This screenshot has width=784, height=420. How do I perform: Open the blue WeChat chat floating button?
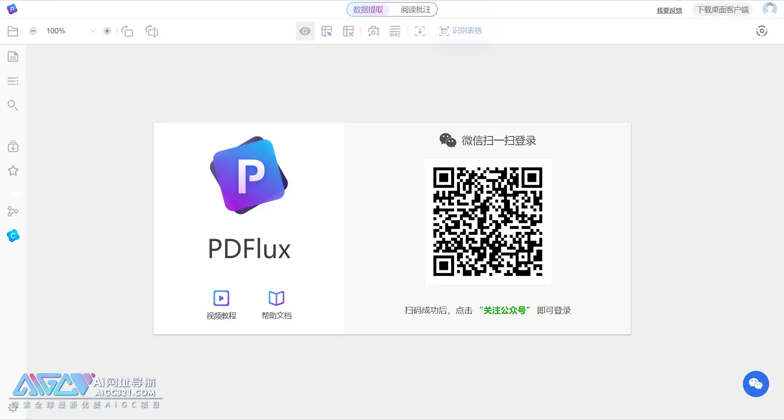(x=756, y=384)
